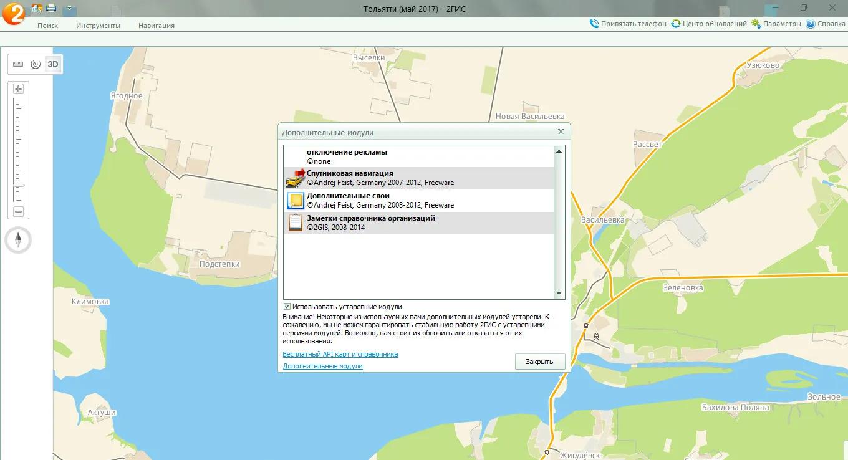Click the Дополнительные слои yellow layer icon
The image size is (848, 460).
point(295,200)
